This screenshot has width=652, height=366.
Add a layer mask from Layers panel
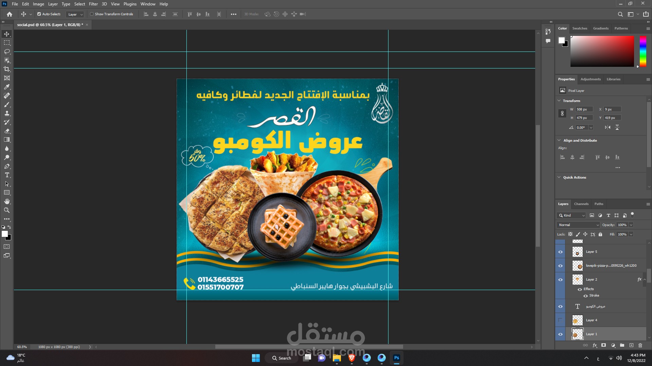603,345
